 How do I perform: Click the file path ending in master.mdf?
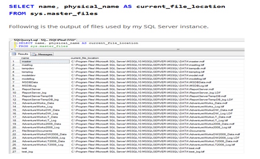(138, 61)
